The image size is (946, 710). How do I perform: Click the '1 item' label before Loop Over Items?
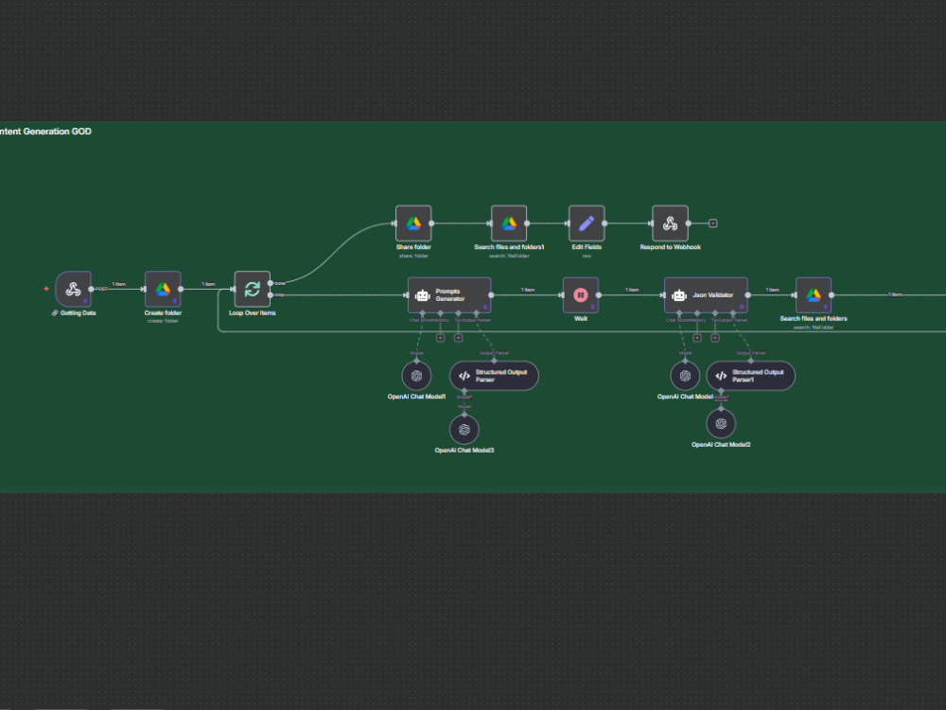[x=208, y=284]
